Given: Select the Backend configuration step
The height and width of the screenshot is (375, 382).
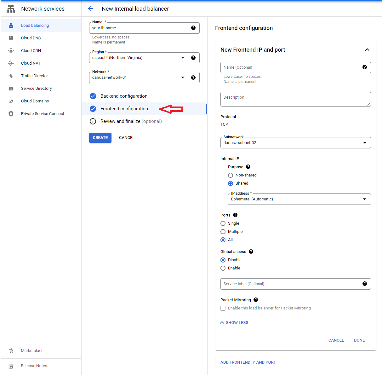Looking at the screenshot, I should 144,96.
